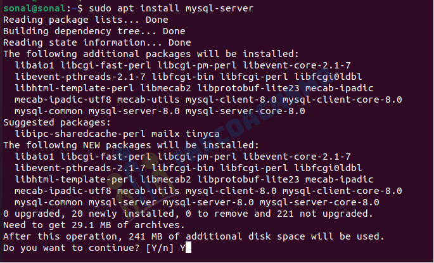The height and width of the screenshot is (263, 434).
Task: Click the 'tinyca' suggested package name
Action: point(202,134)
